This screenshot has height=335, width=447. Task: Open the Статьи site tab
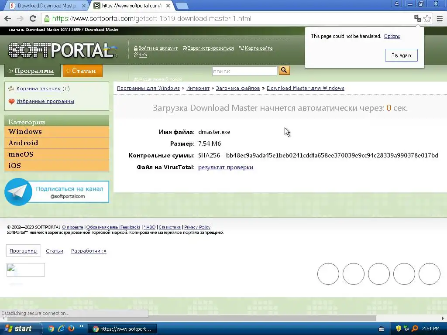coord(83,71)
